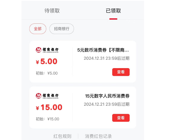Tap 查看 button for the 5元 coupon
This screenshot has height=140, width=175.
(121, 72)
